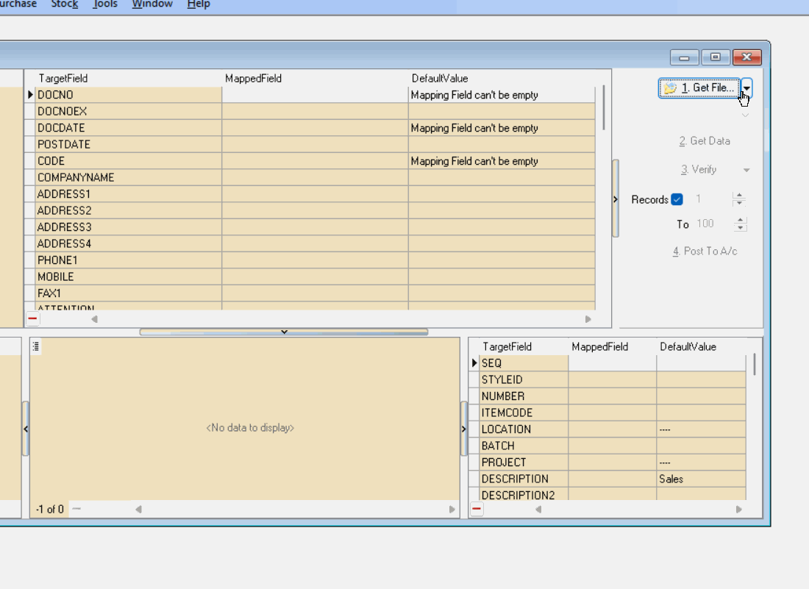Viewport: 809px width, 589px height.
Task: Click the right-arrow splitter before the detail mapping grid
Action: pyautogui.click(x=464, y=428)
